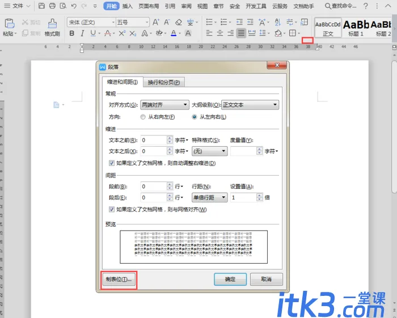This screenshot has height=318, width=397.
Task: Apply the Normal body style
Action: click(328, 28)
